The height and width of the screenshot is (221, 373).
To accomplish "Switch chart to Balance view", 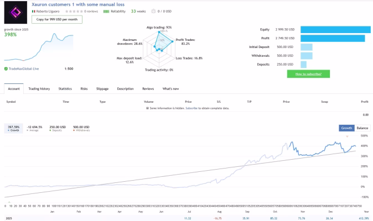I will pos(362,128).
